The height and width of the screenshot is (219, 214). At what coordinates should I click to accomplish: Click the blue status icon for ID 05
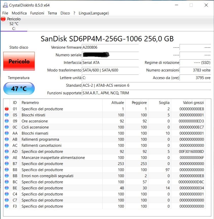coord(7,115)
